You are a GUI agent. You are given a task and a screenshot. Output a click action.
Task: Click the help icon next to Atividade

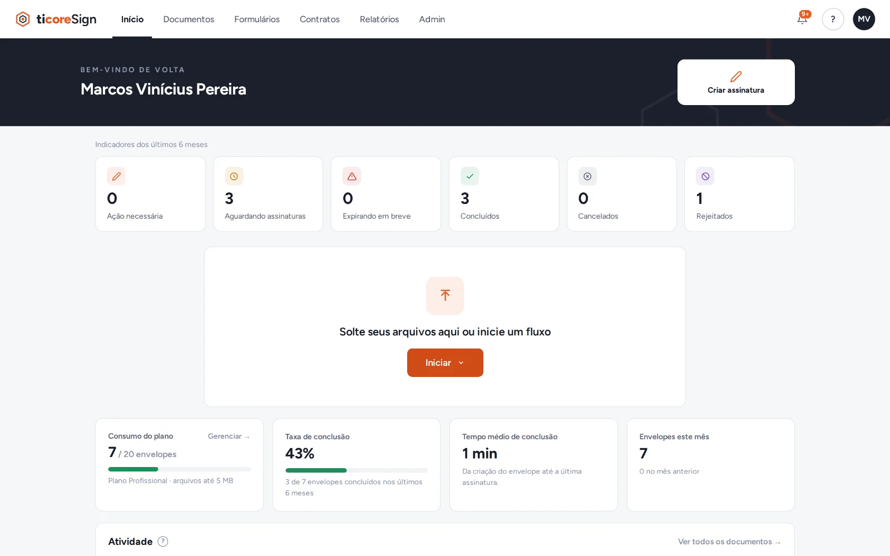pos(163,542)
